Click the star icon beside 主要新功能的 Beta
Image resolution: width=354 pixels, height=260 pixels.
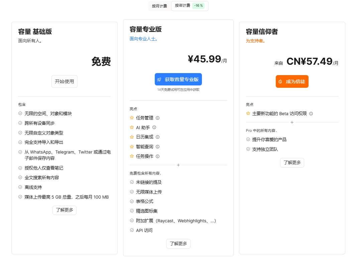coord(248,113)
